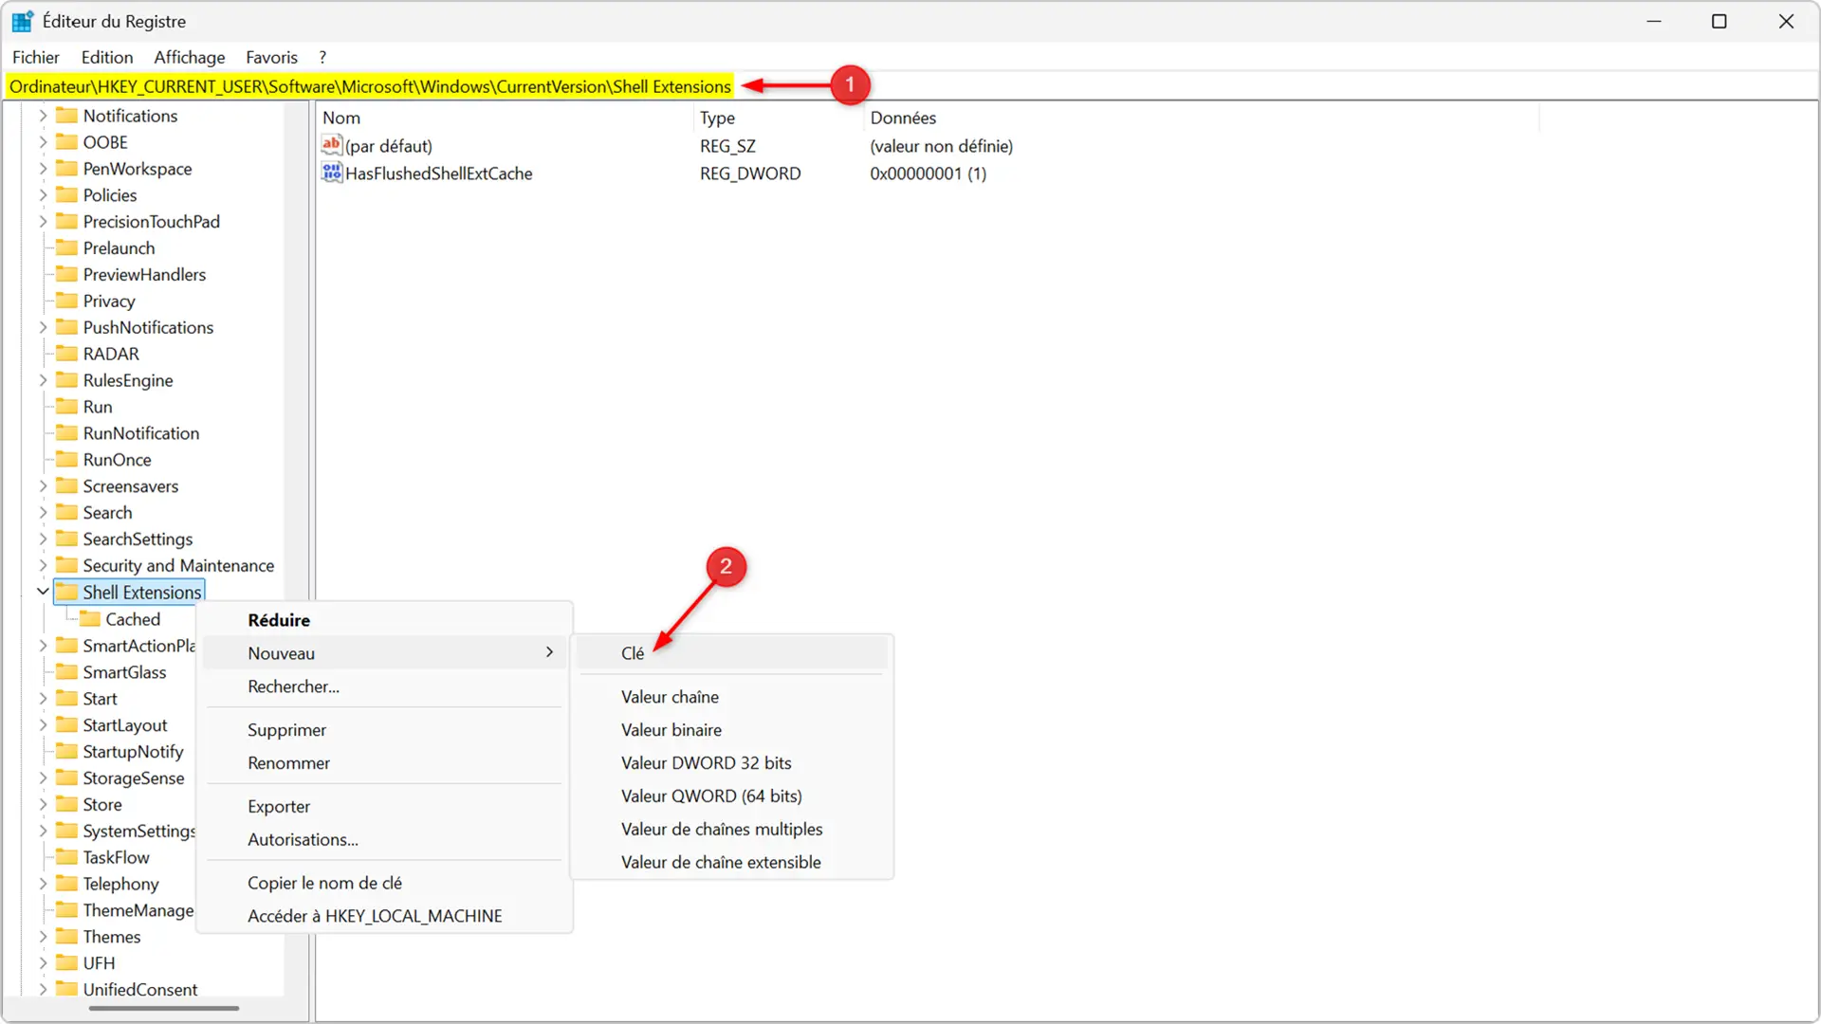Screen dimensions: 1821x1024
Task: Click the registry path address bar
Action: [x=910, y=86]
